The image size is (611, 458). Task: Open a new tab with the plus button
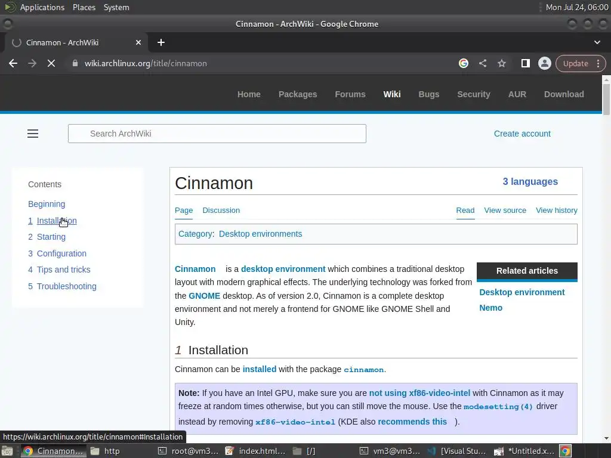pyautogui.click(x=161, y=42)
